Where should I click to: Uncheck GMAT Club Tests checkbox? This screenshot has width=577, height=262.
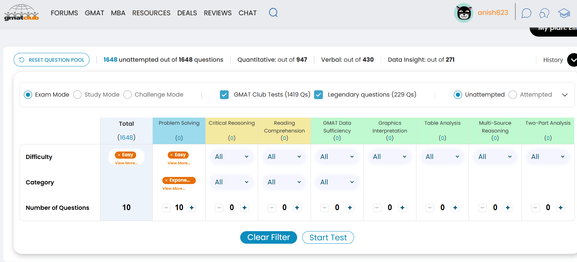pyautogui.click(x=224, y=95)
